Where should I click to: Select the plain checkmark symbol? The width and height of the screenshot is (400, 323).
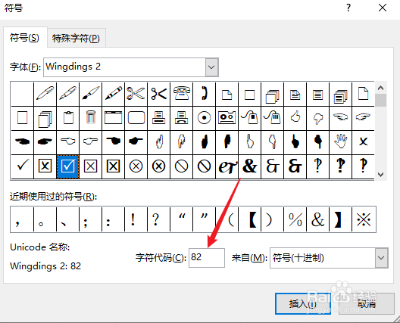[23, 166]
